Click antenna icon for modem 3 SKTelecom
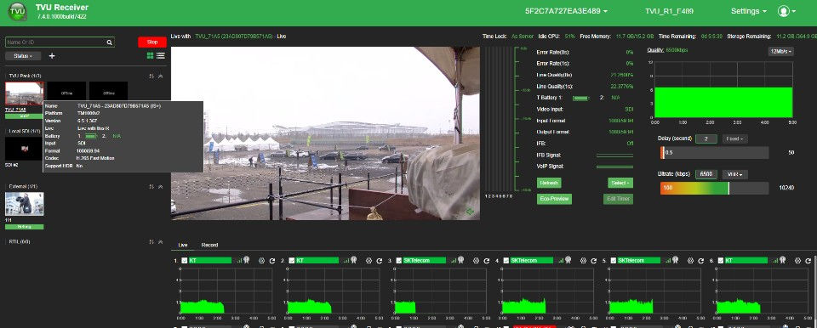Screen dimensions: 817x328 pyautogui.click(x=460, y=260)
